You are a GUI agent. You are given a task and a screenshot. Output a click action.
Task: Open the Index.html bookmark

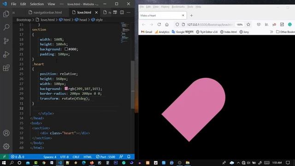229,32
